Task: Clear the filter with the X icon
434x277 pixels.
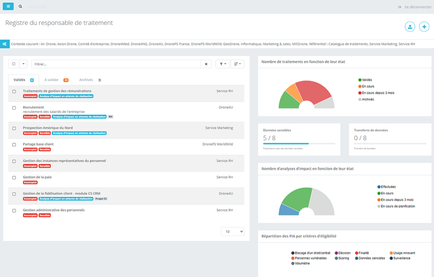Action: coord(206,64)
